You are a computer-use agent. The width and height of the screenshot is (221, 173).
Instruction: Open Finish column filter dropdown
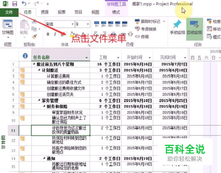coord(185,58)
